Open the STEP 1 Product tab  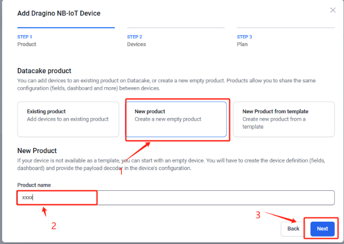point(66,37)
